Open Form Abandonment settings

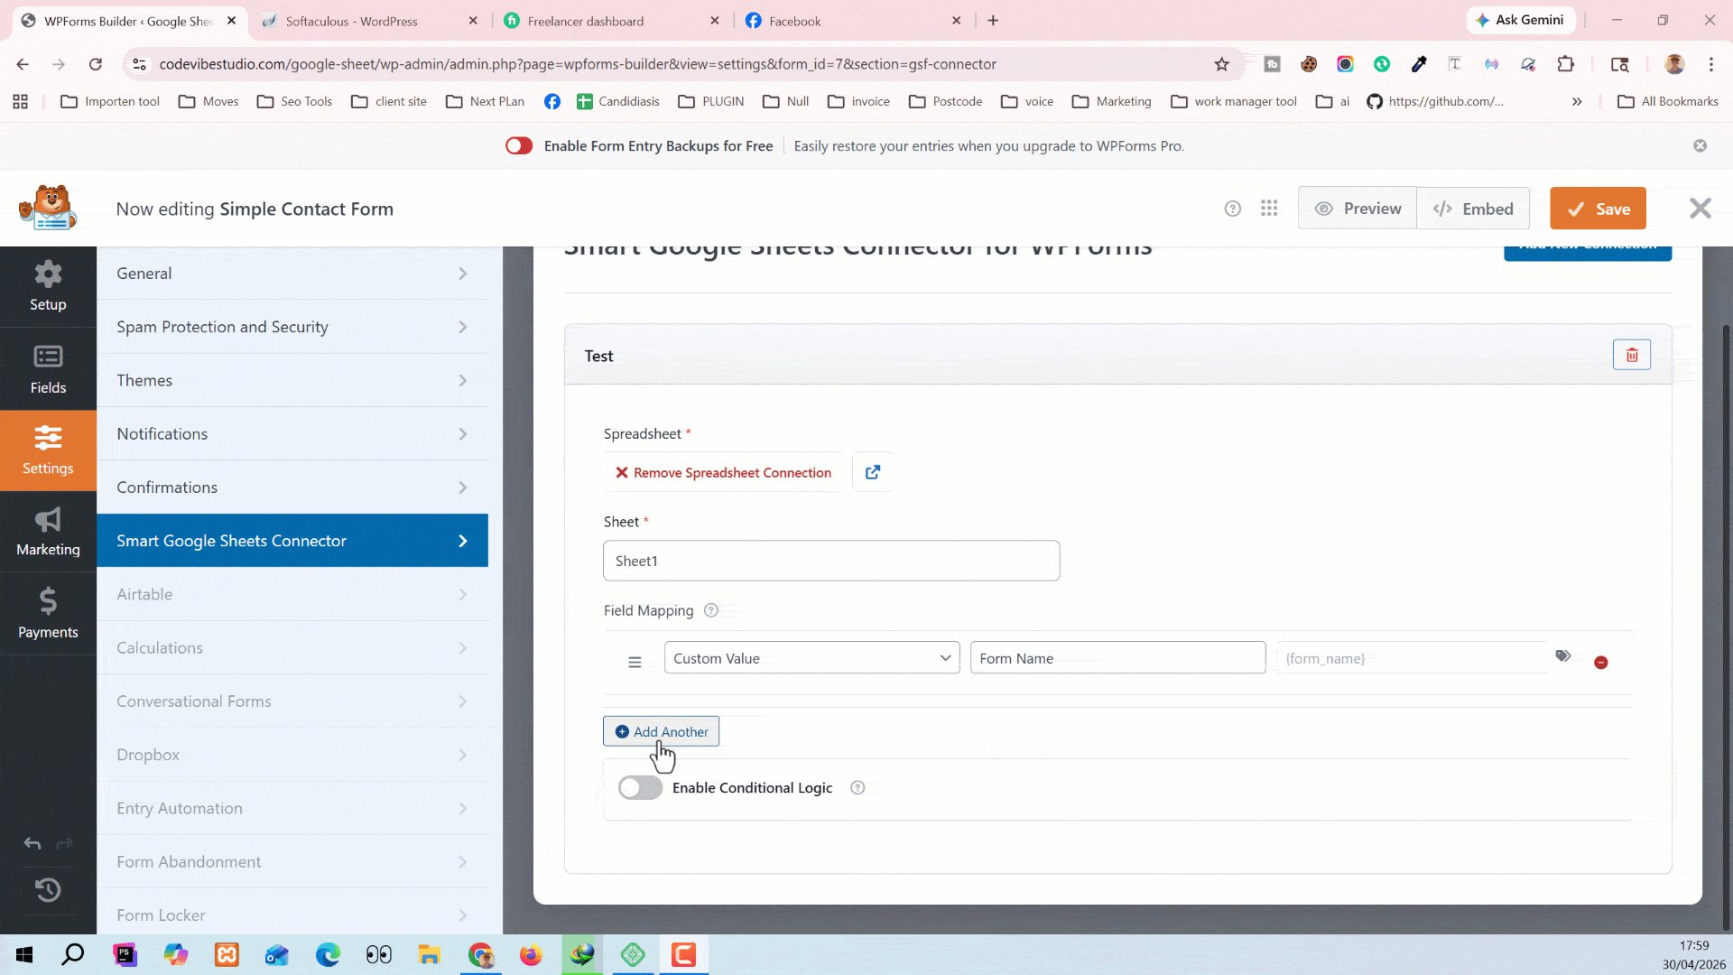[x=292, y=861]
